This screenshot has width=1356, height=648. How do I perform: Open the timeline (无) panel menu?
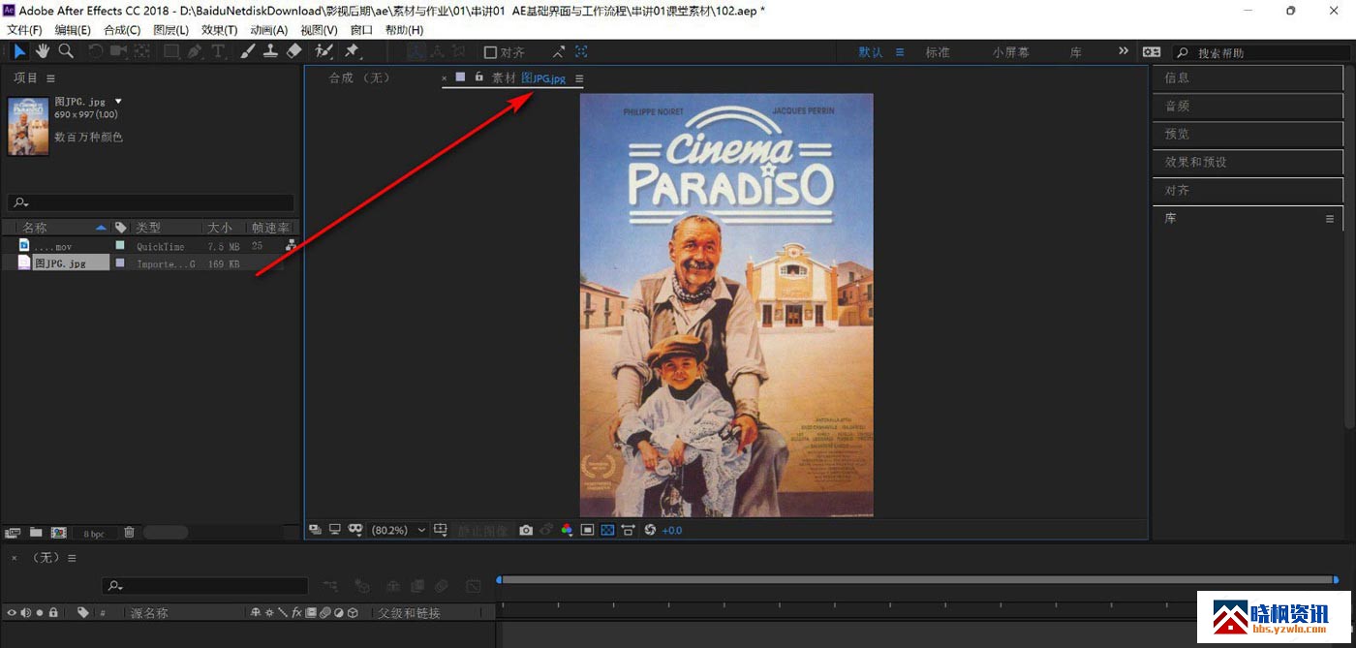72,558
